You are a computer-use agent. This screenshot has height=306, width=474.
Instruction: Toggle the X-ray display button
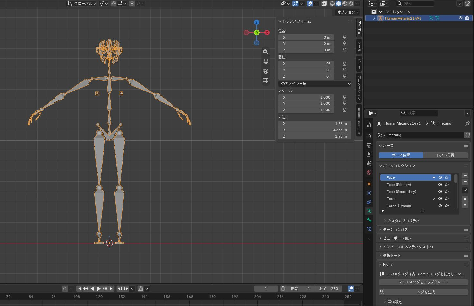coord(324,4)
